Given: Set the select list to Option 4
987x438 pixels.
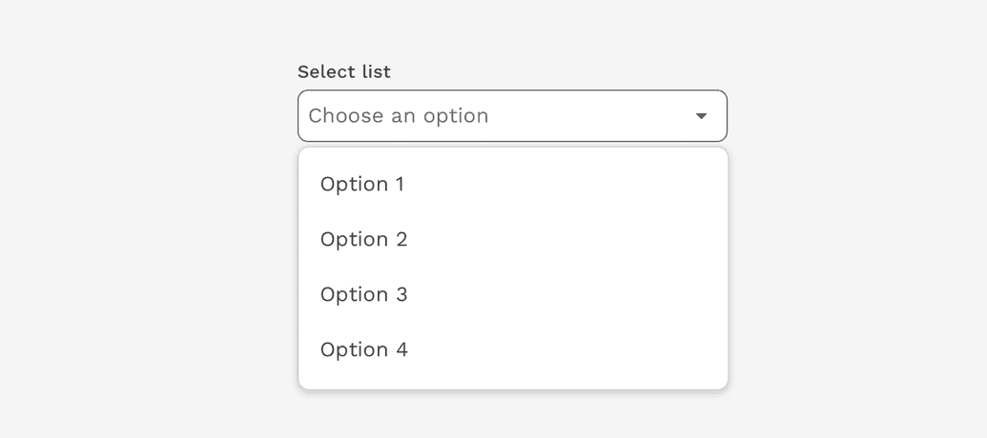Looking at the screenshot, I should pos(364,349).
